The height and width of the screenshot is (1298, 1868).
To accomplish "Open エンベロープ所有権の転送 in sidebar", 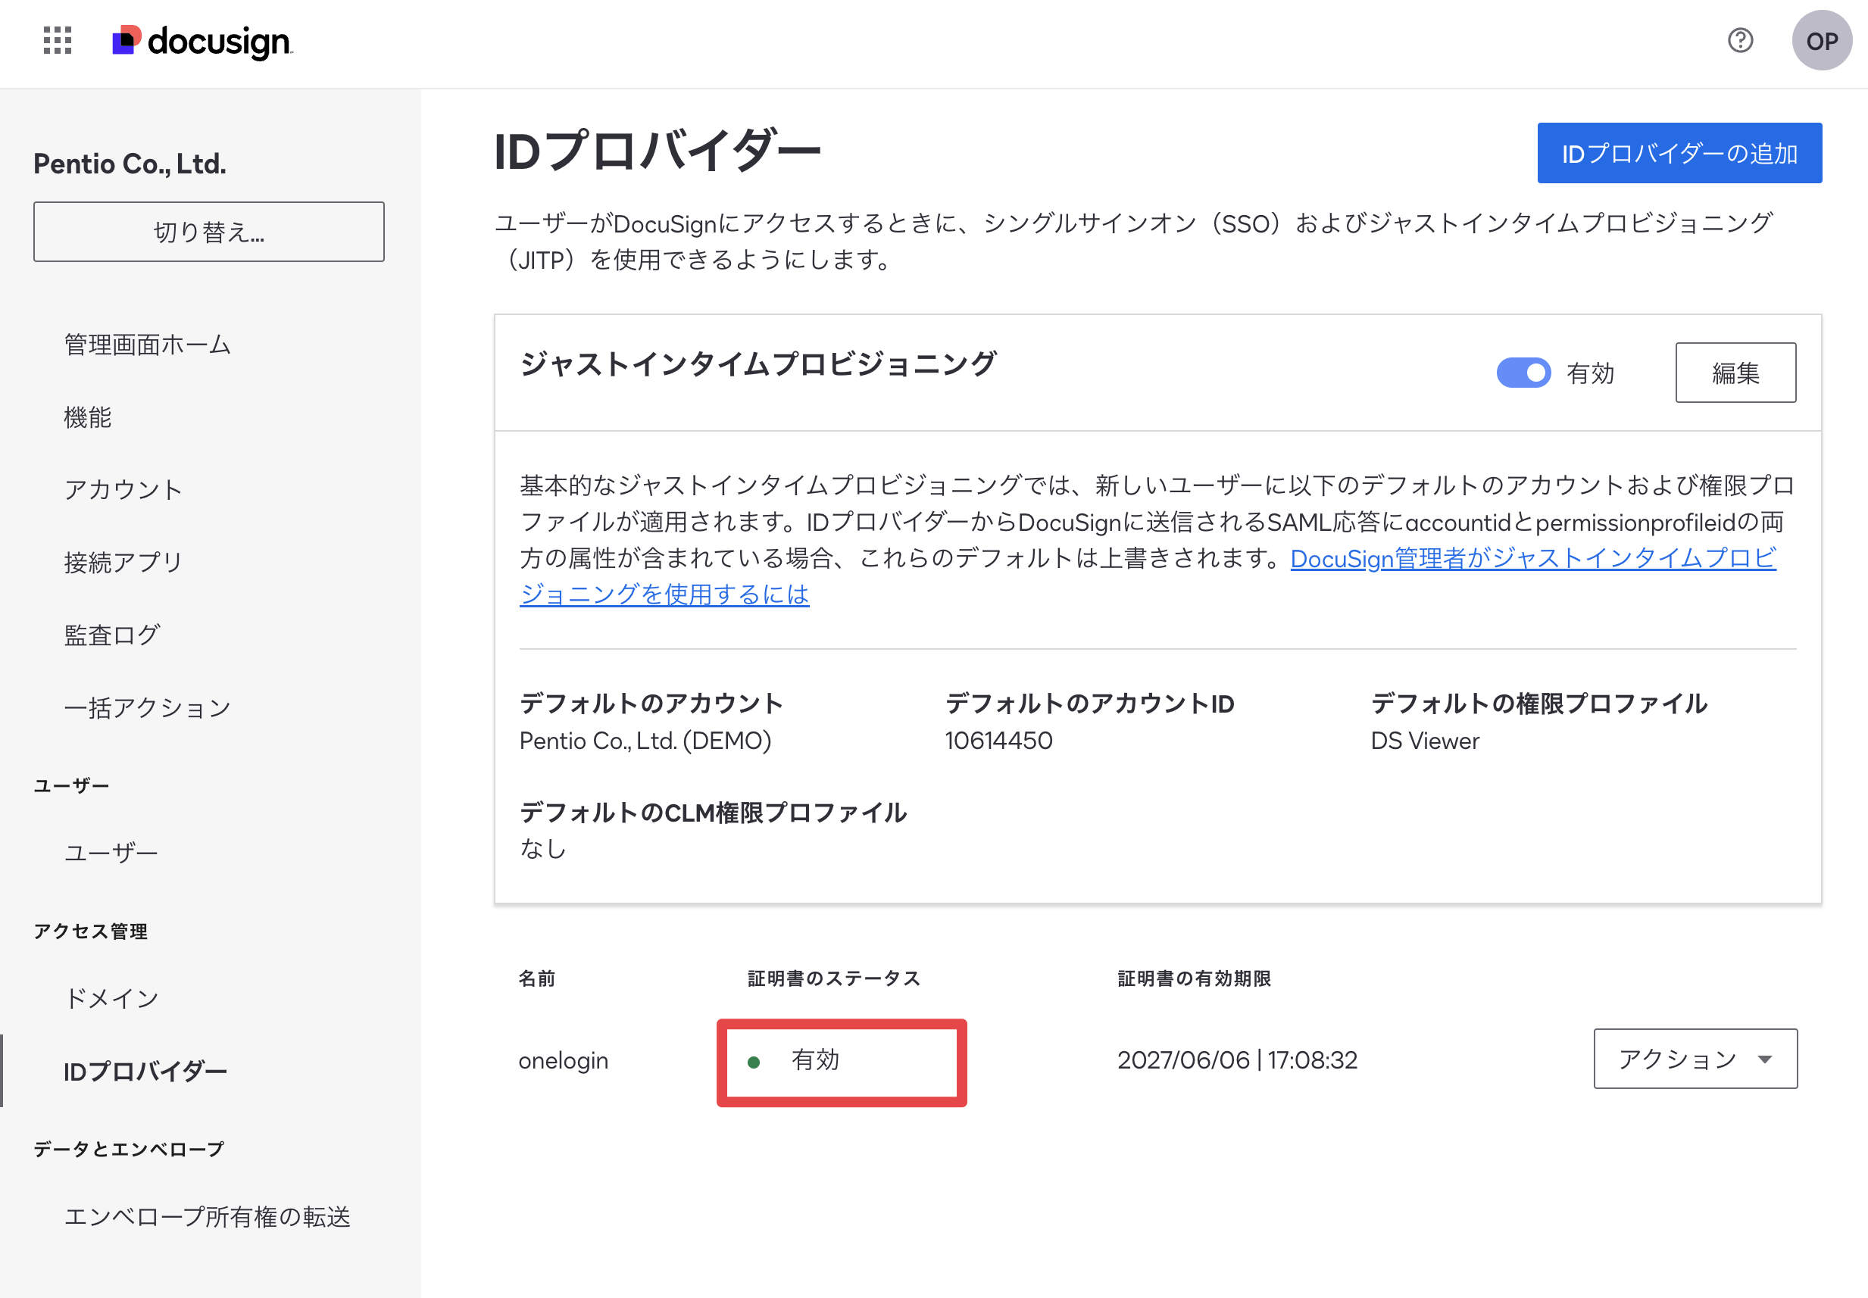I will pos(207,1216).
